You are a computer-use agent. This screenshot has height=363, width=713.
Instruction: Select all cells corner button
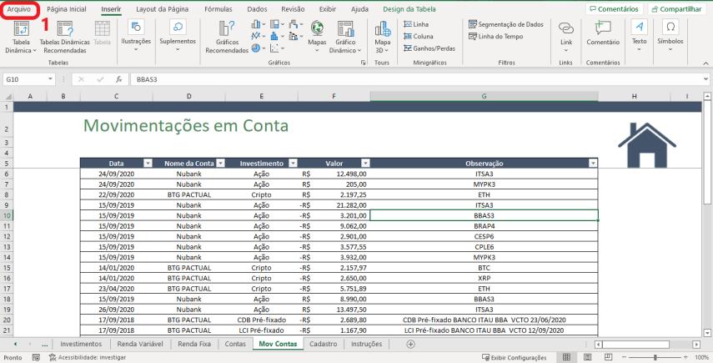point(8,97)
